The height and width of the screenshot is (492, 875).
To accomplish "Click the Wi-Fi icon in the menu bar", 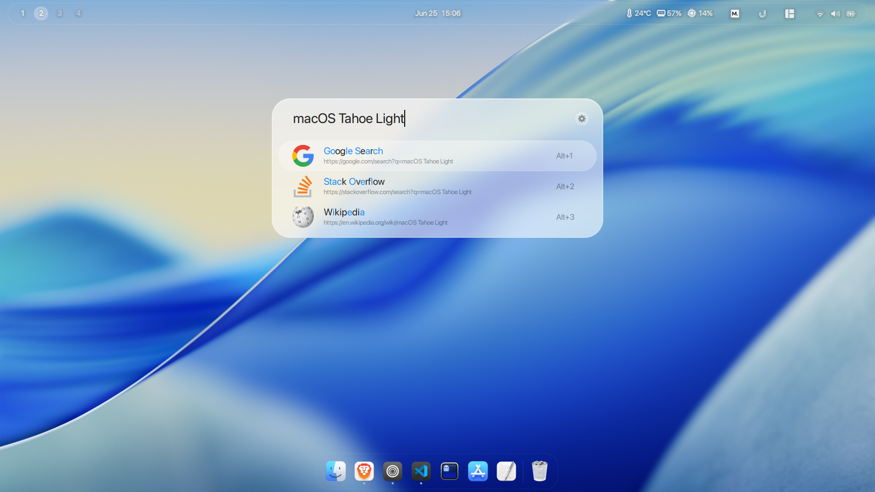I will pyautogui.click(x=820, y=13).
